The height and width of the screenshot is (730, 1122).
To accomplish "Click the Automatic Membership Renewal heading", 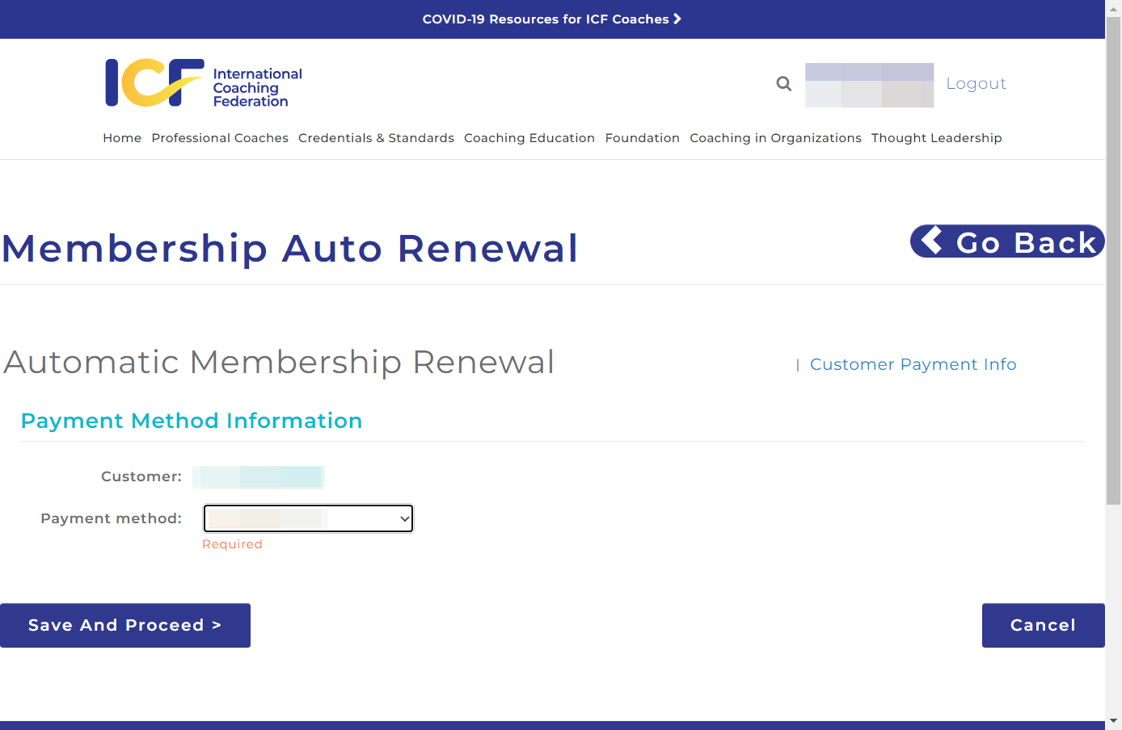I will pyautogui.click(x=279, y=362).
